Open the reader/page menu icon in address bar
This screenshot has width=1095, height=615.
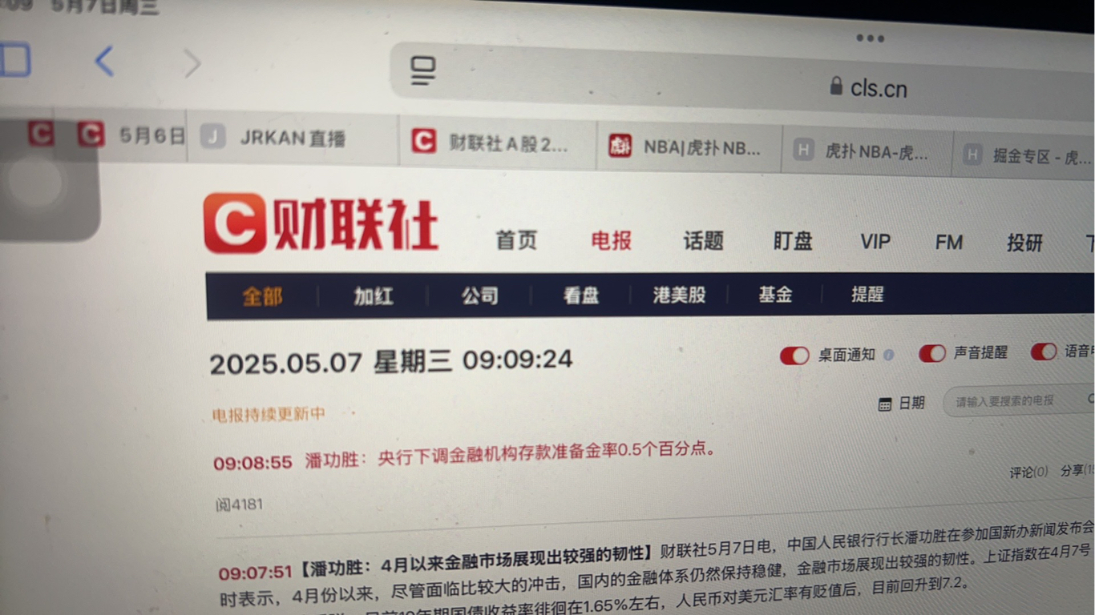423,70
